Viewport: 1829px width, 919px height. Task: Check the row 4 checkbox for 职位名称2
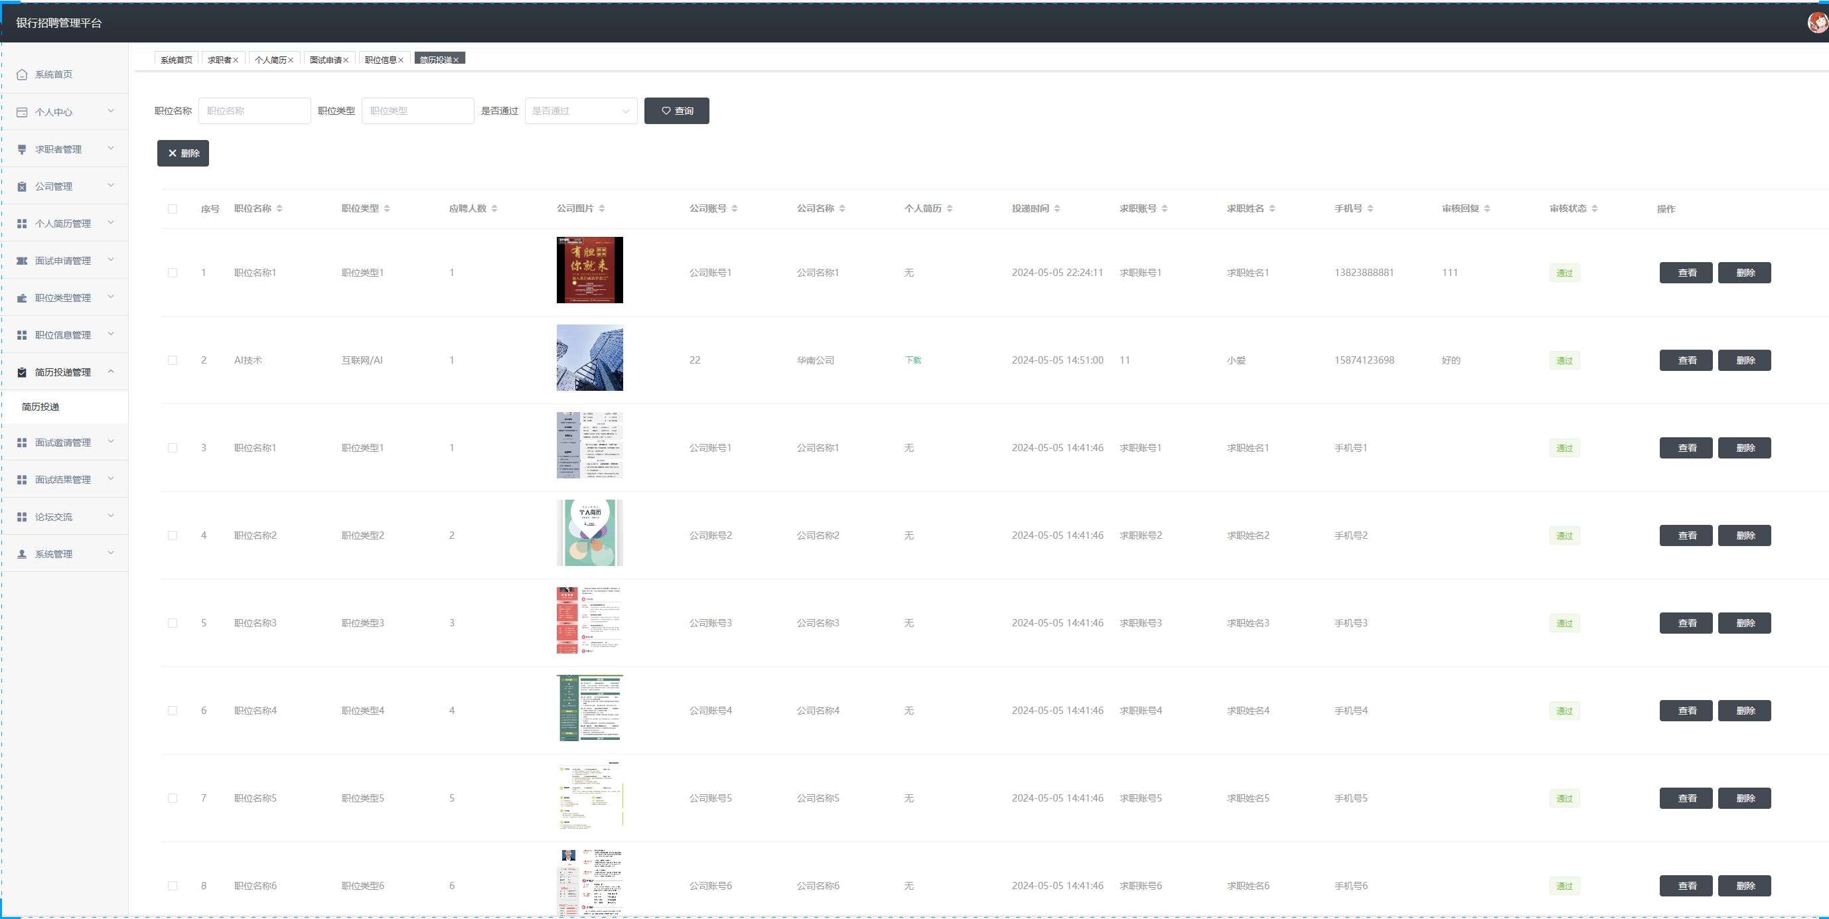point(173,535)
